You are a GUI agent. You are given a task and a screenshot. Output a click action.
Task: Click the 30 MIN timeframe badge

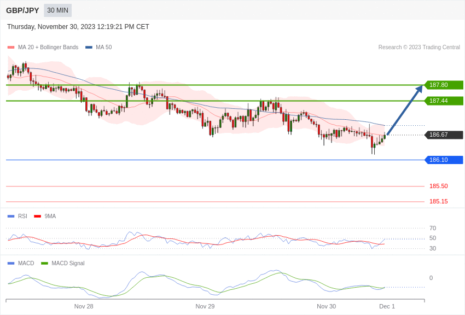pyautogui.click(x=57, y=10)
